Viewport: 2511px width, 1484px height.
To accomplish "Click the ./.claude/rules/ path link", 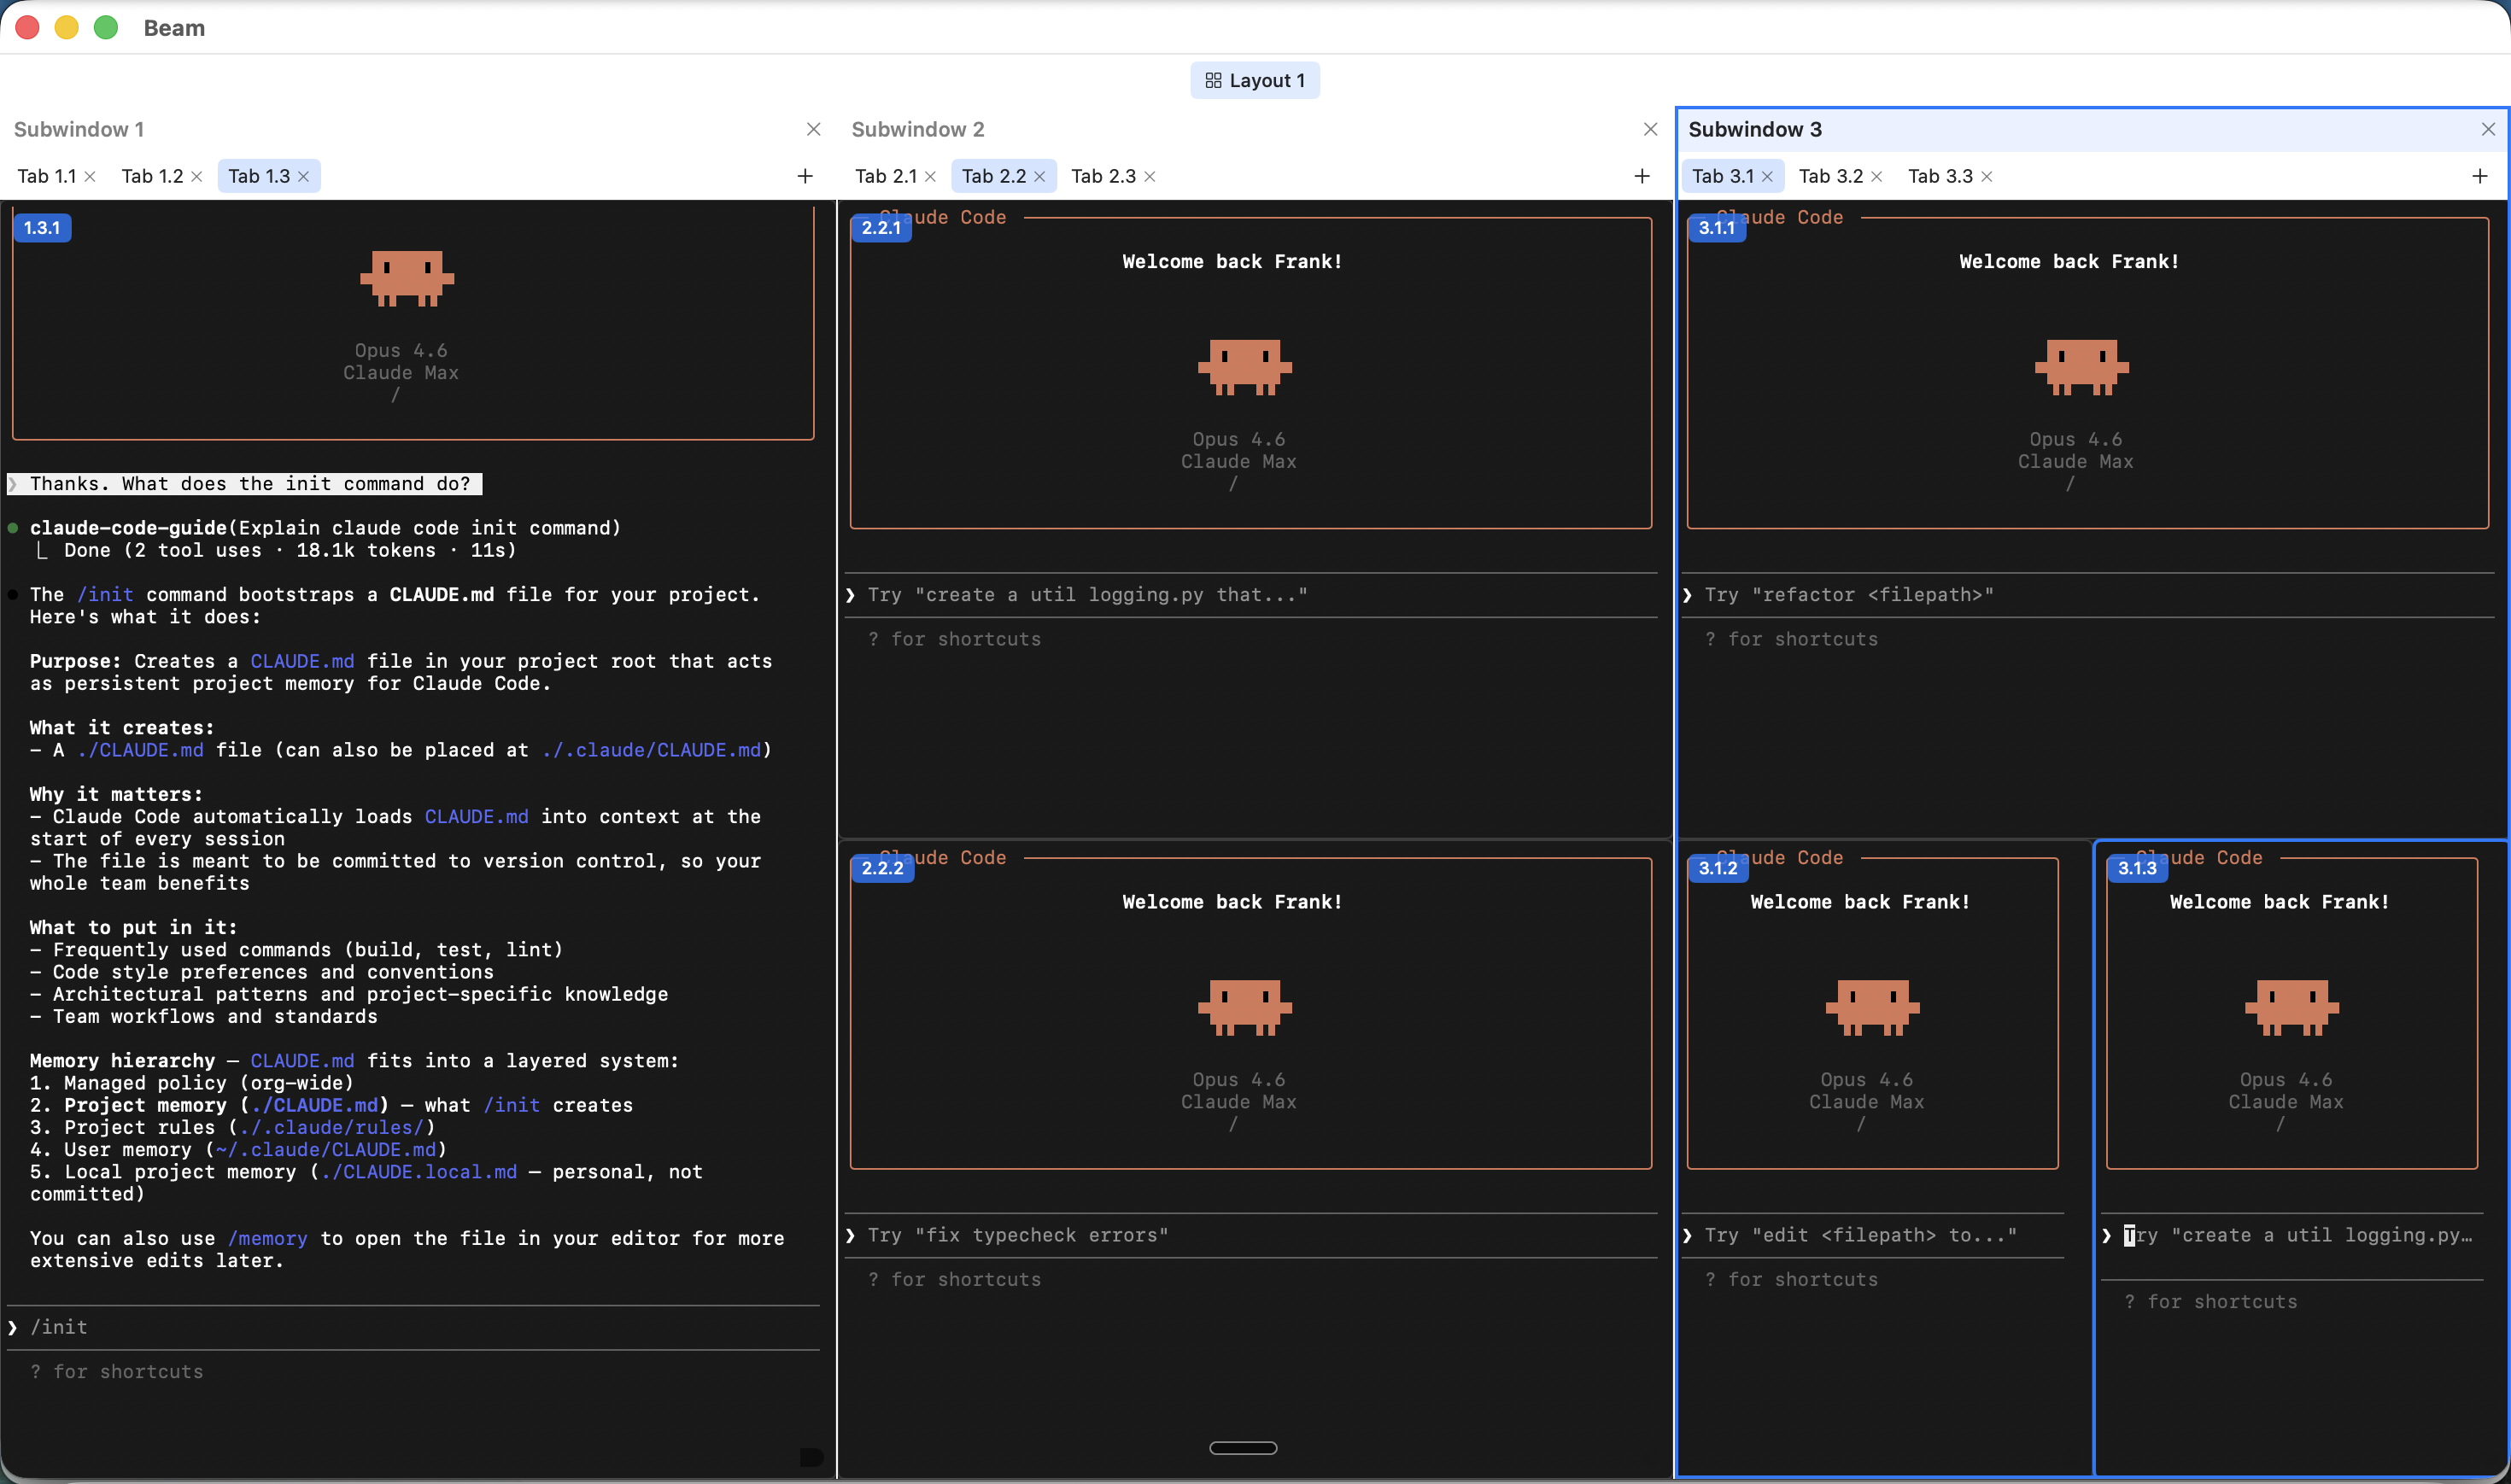I will [x=332, y=1127].
